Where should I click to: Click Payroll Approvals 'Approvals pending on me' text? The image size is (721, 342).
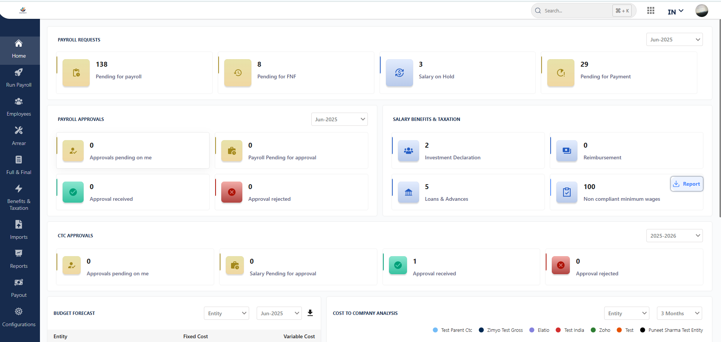click(121, 157)
